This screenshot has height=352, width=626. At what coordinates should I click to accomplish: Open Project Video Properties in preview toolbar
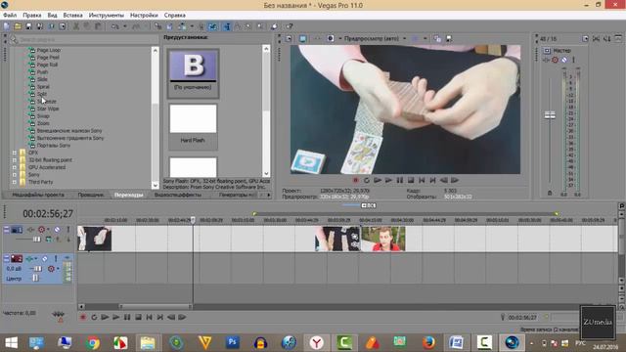click(x=289, y=39)
